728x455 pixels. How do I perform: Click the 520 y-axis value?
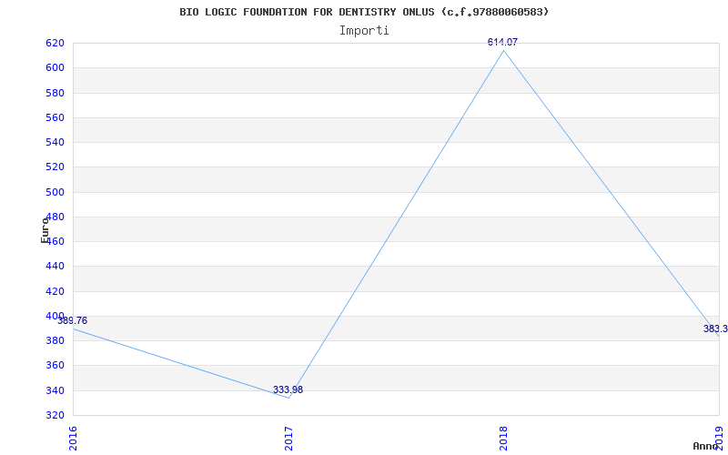pyautogui.click(x=55, y=167)
